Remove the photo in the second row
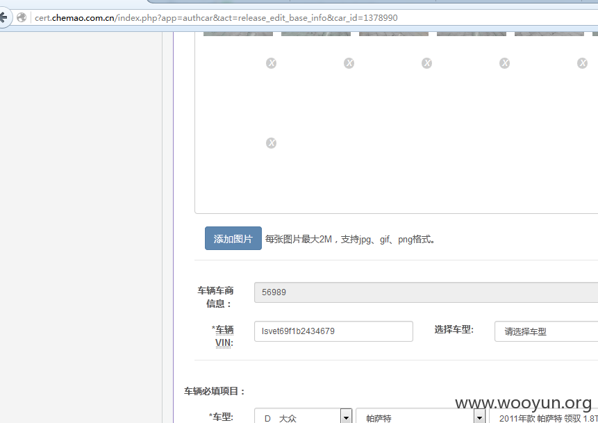The width and height of the screenshot is (598, 423). click(271, 143)
